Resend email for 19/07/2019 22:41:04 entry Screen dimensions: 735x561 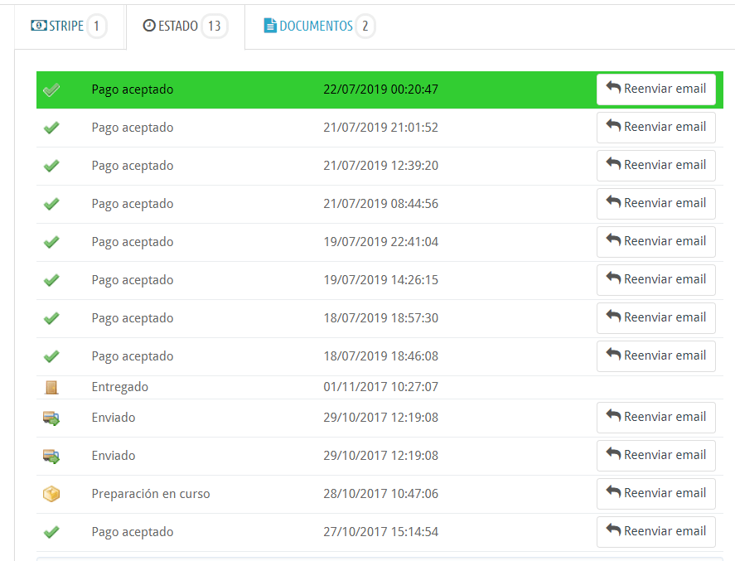coord(655,241)
